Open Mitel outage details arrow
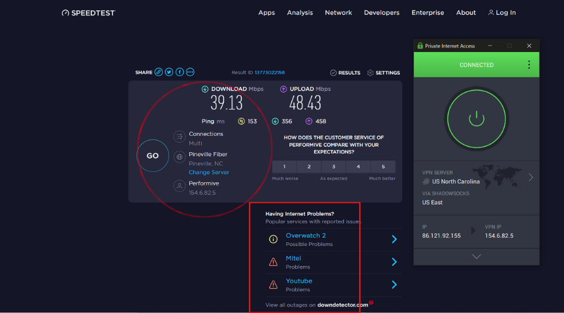 click(x=394, y=262)
